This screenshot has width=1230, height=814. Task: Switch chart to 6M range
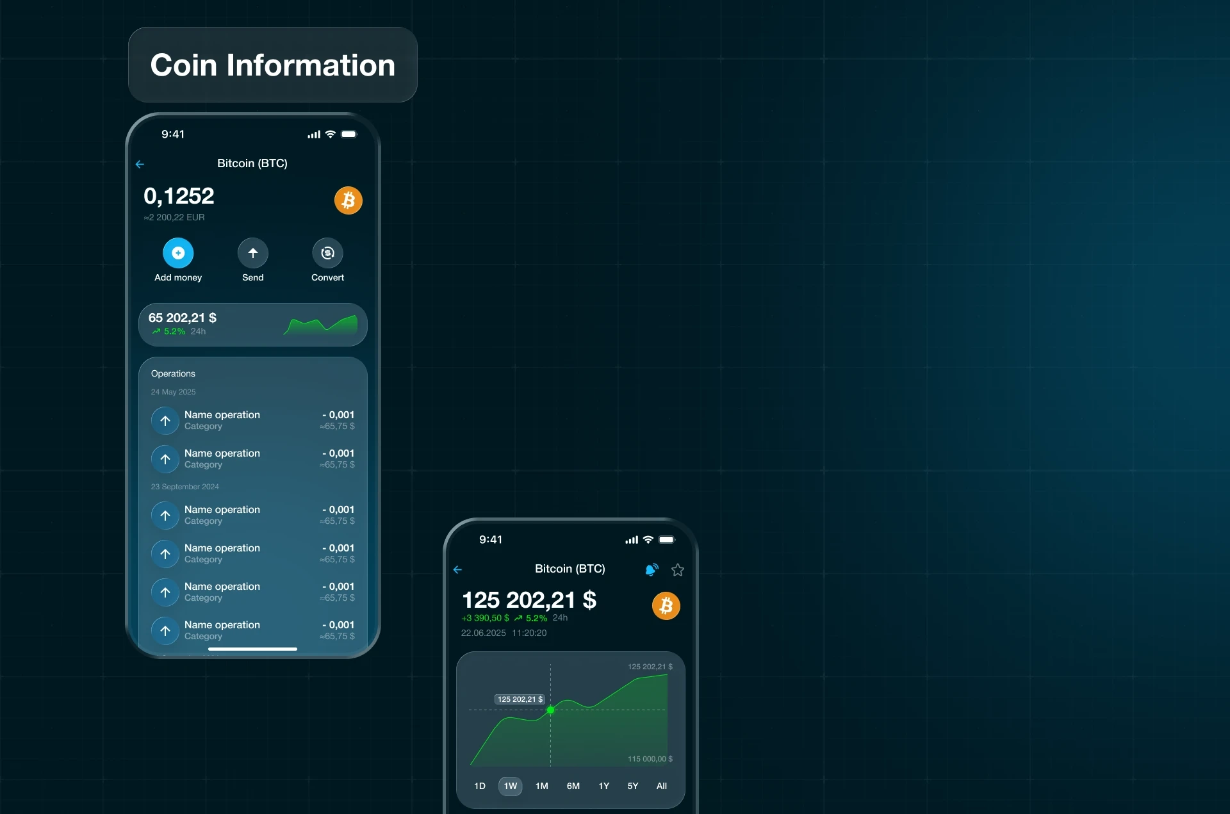coord(573,786)
